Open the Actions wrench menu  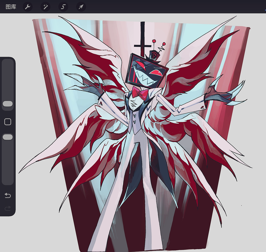click(27, 7)
